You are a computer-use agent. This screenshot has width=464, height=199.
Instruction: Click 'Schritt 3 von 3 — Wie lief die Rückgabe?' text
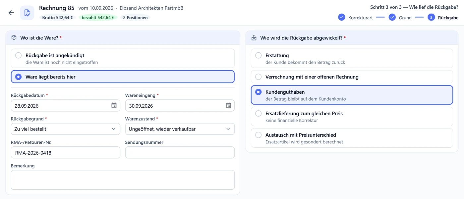pyautogui.click(x=414, y=7)
